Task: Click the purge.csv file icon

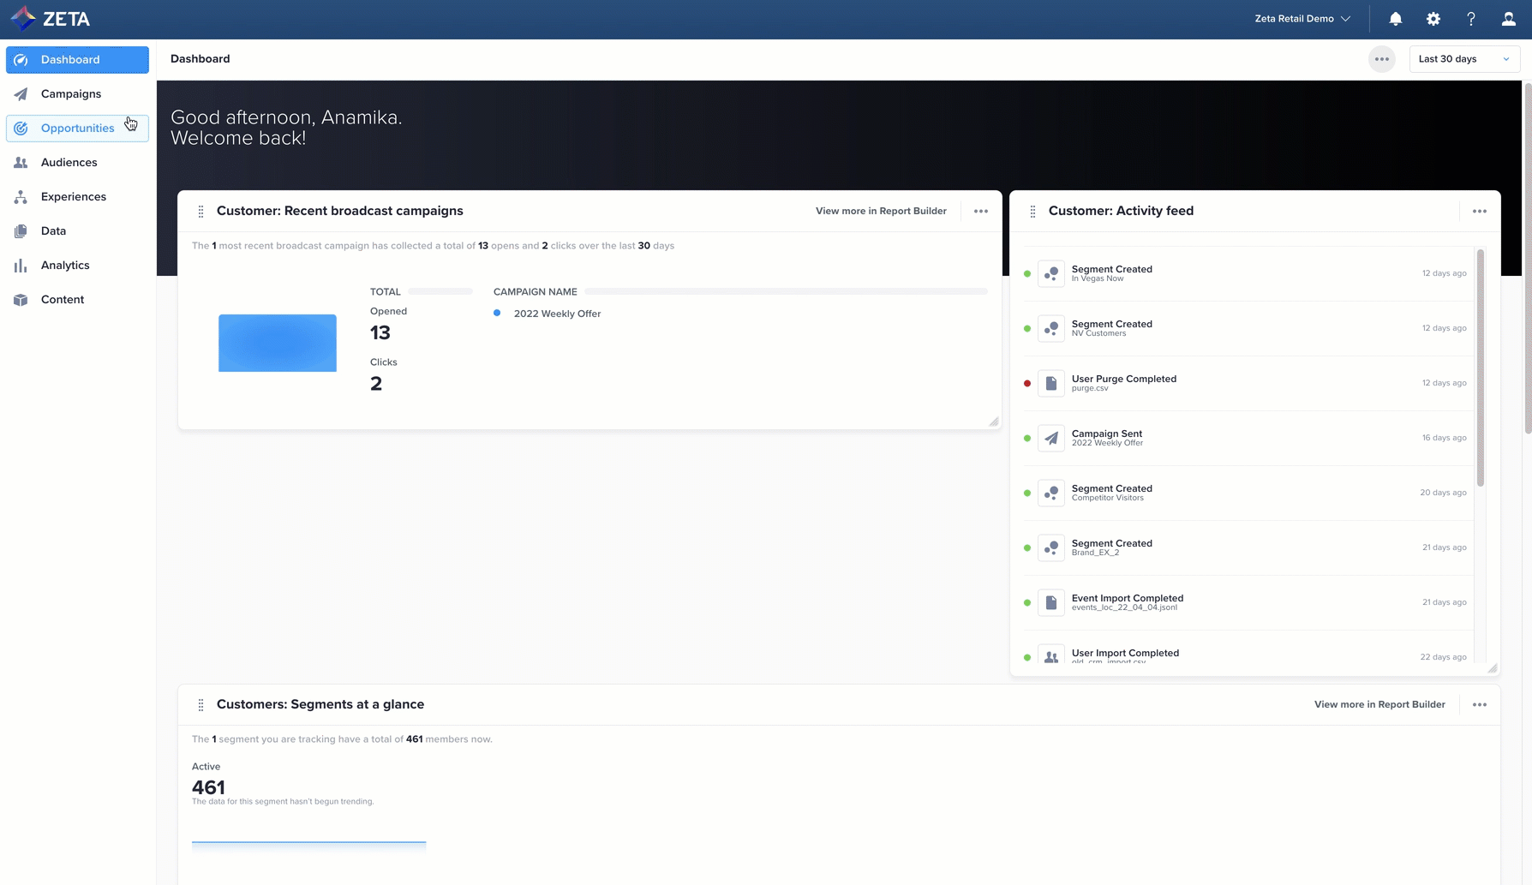Action: coord(1051,383)
